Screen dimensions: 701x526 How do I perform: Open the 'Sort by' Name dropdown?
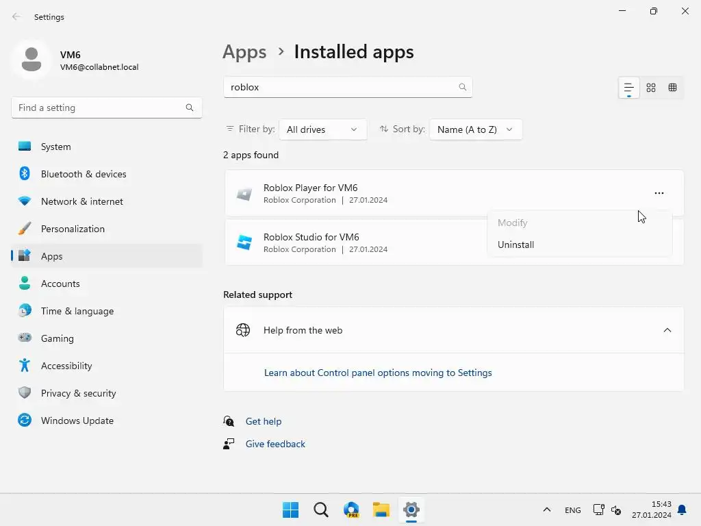(x=475, y=129)
